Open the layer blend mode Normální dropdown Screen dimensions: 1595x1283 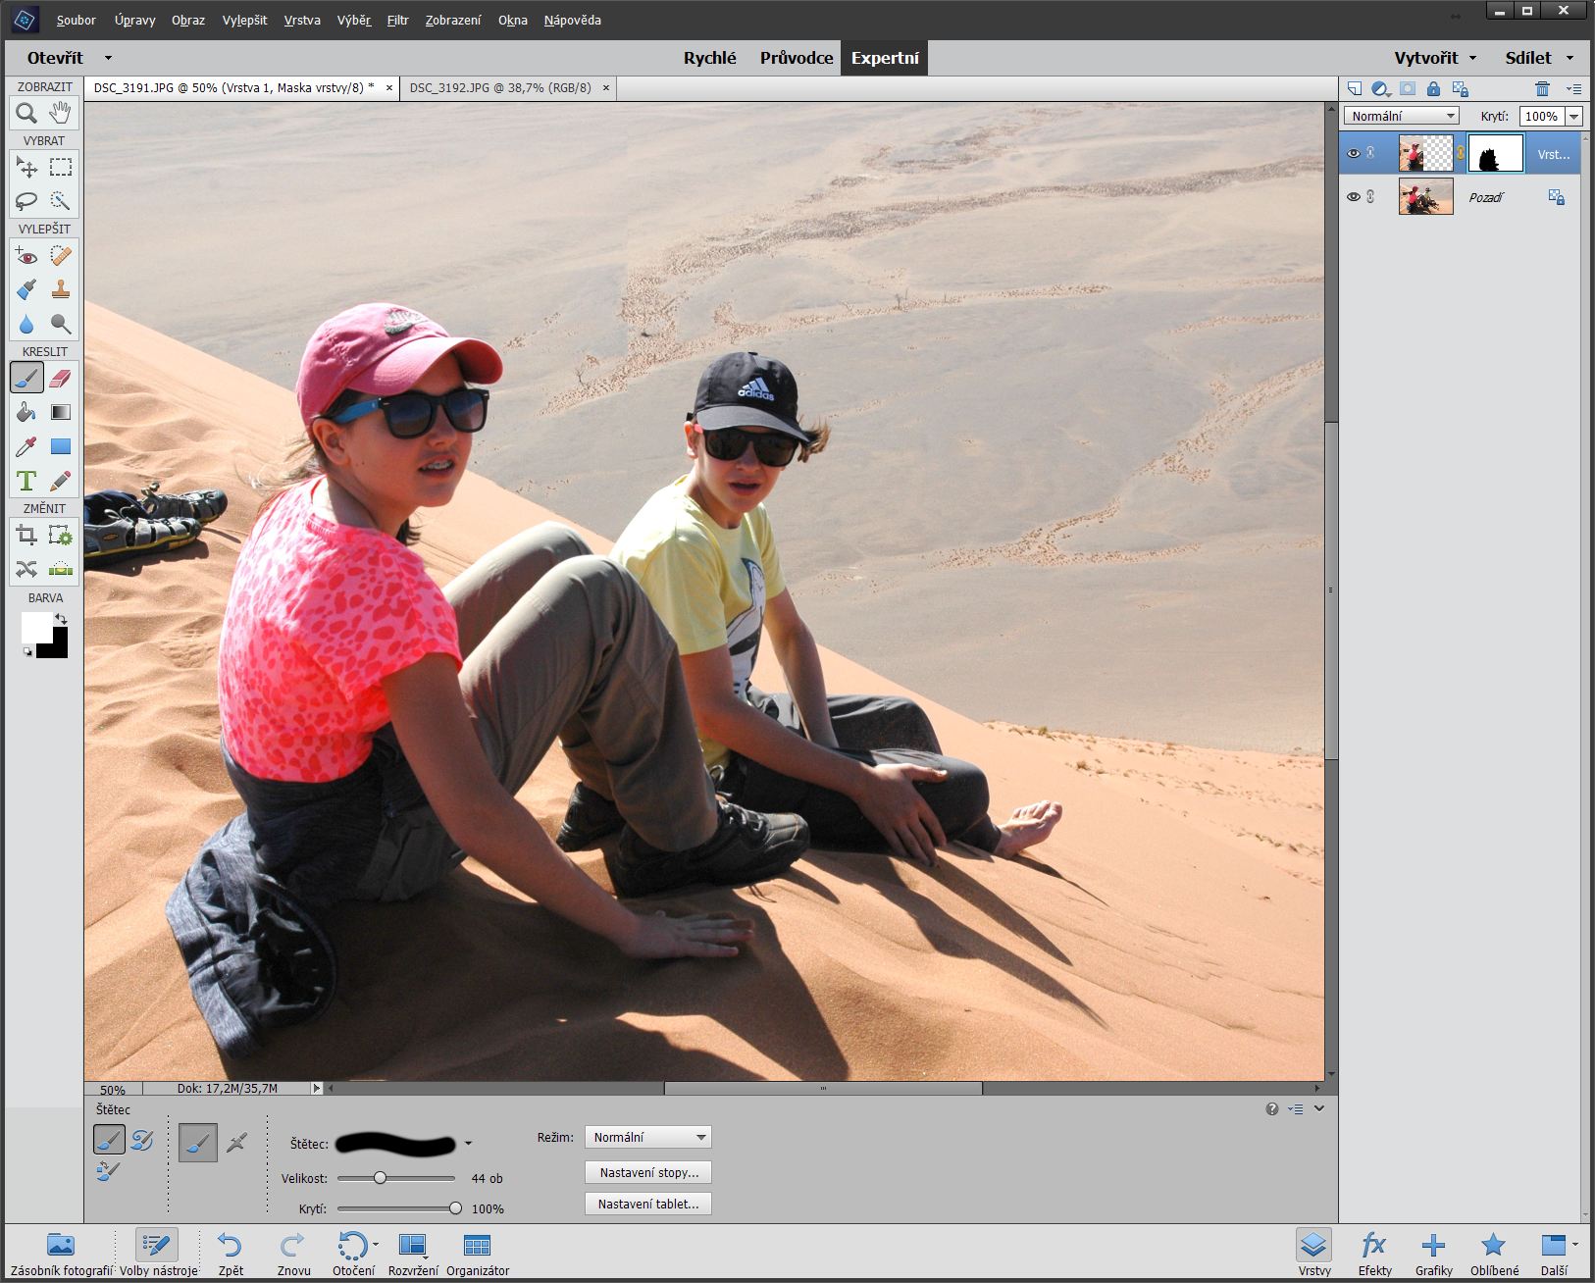click(1401, 116)
